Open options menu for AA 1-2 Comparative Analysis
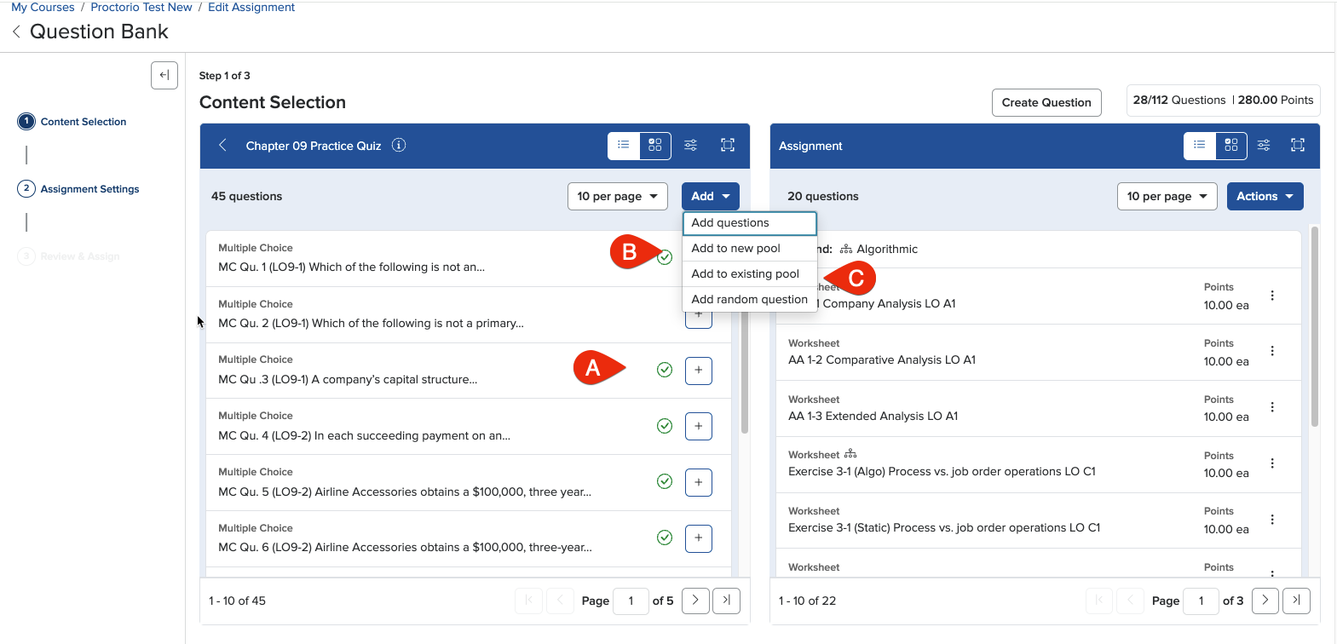Viewport: 1337px width, 644px height. 1272,351
